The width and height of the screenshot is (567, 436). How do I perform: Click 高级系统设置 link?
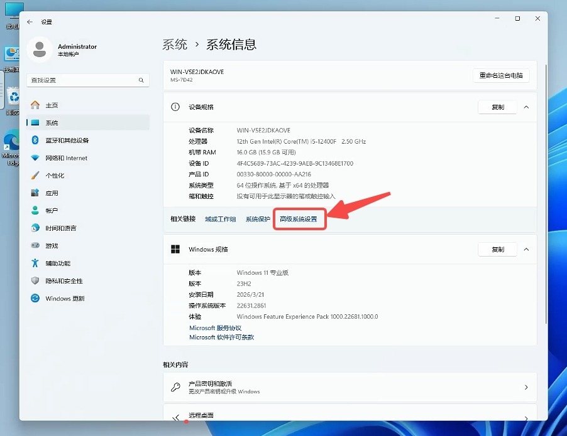coord(299,220)
